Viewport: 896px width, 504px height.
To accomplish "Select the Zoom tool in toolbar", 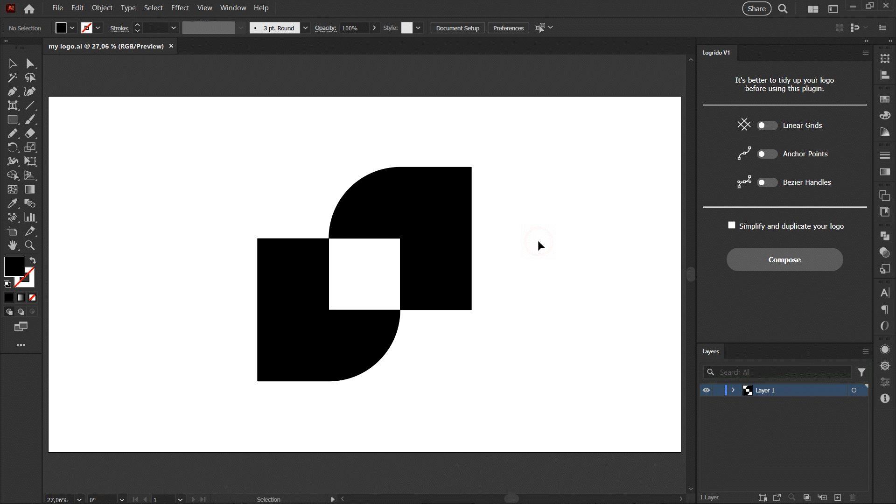I will coord(30,245).
